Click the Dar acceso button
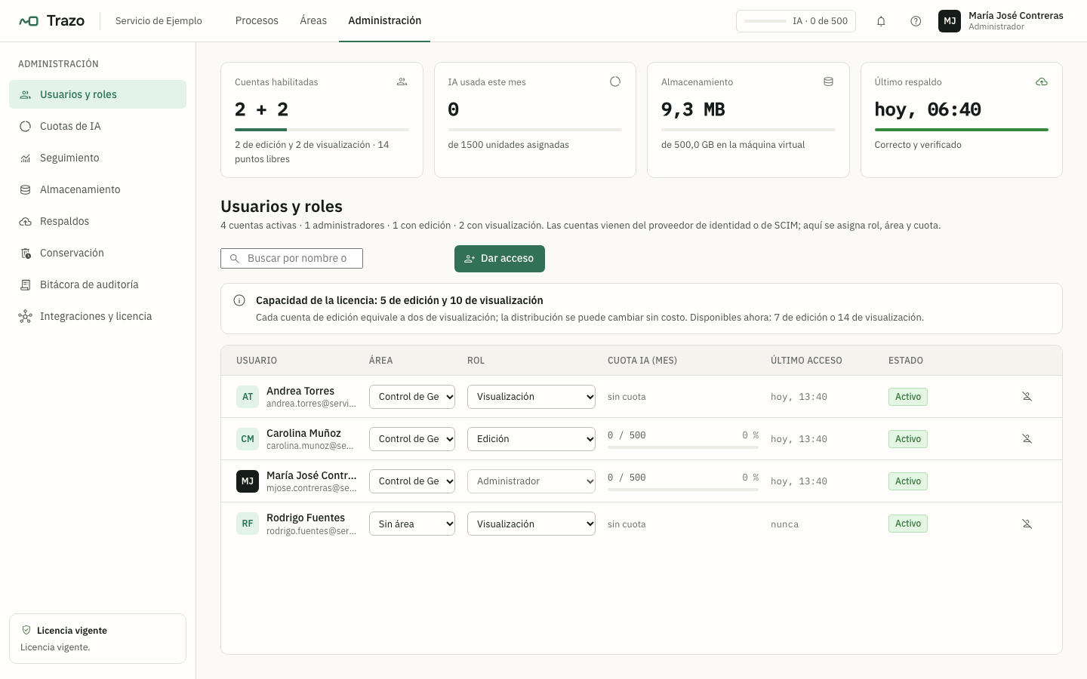 tap(500, 259)
